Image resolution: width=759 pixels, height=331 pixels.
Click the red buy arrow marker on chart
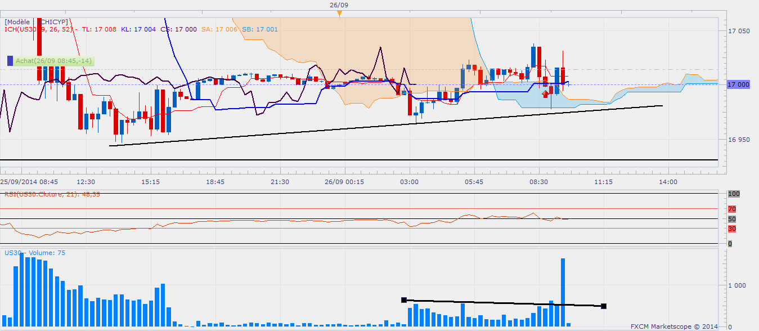(x=545, y=93)
